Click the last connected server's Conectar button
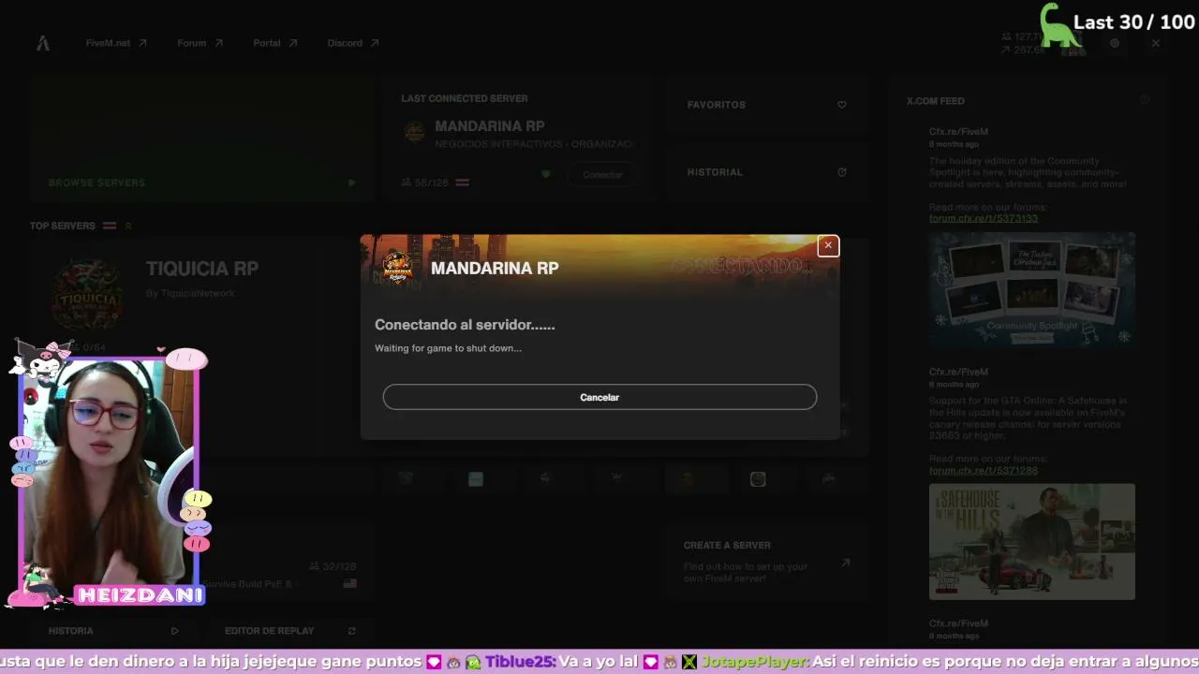 (x=602, y=175)
